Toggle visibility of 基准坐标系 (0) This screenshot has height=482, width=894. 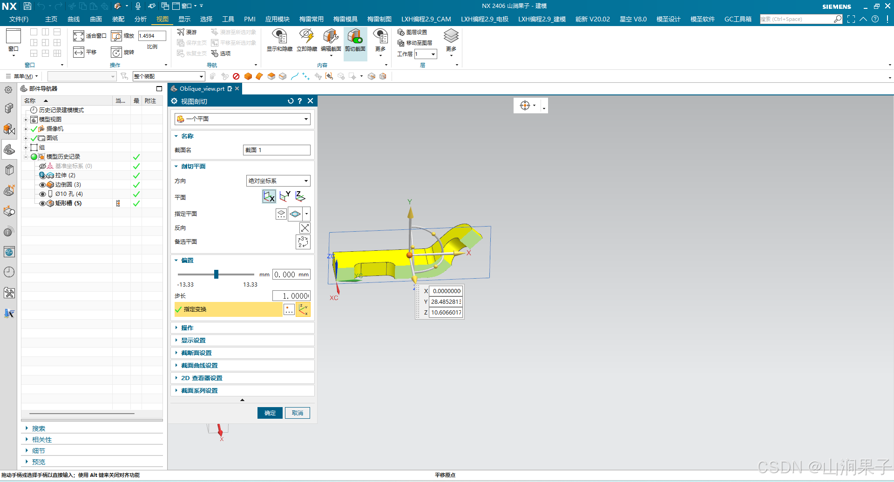(x=42, y=166)
